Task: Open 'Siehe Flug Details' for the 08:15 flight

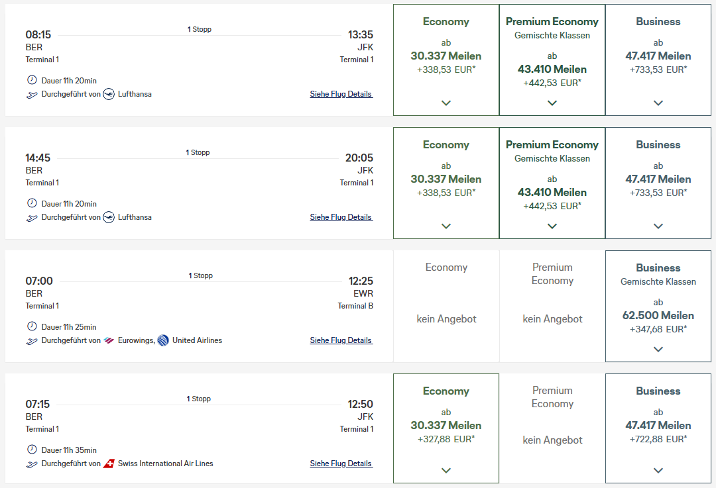Action: 341,93
